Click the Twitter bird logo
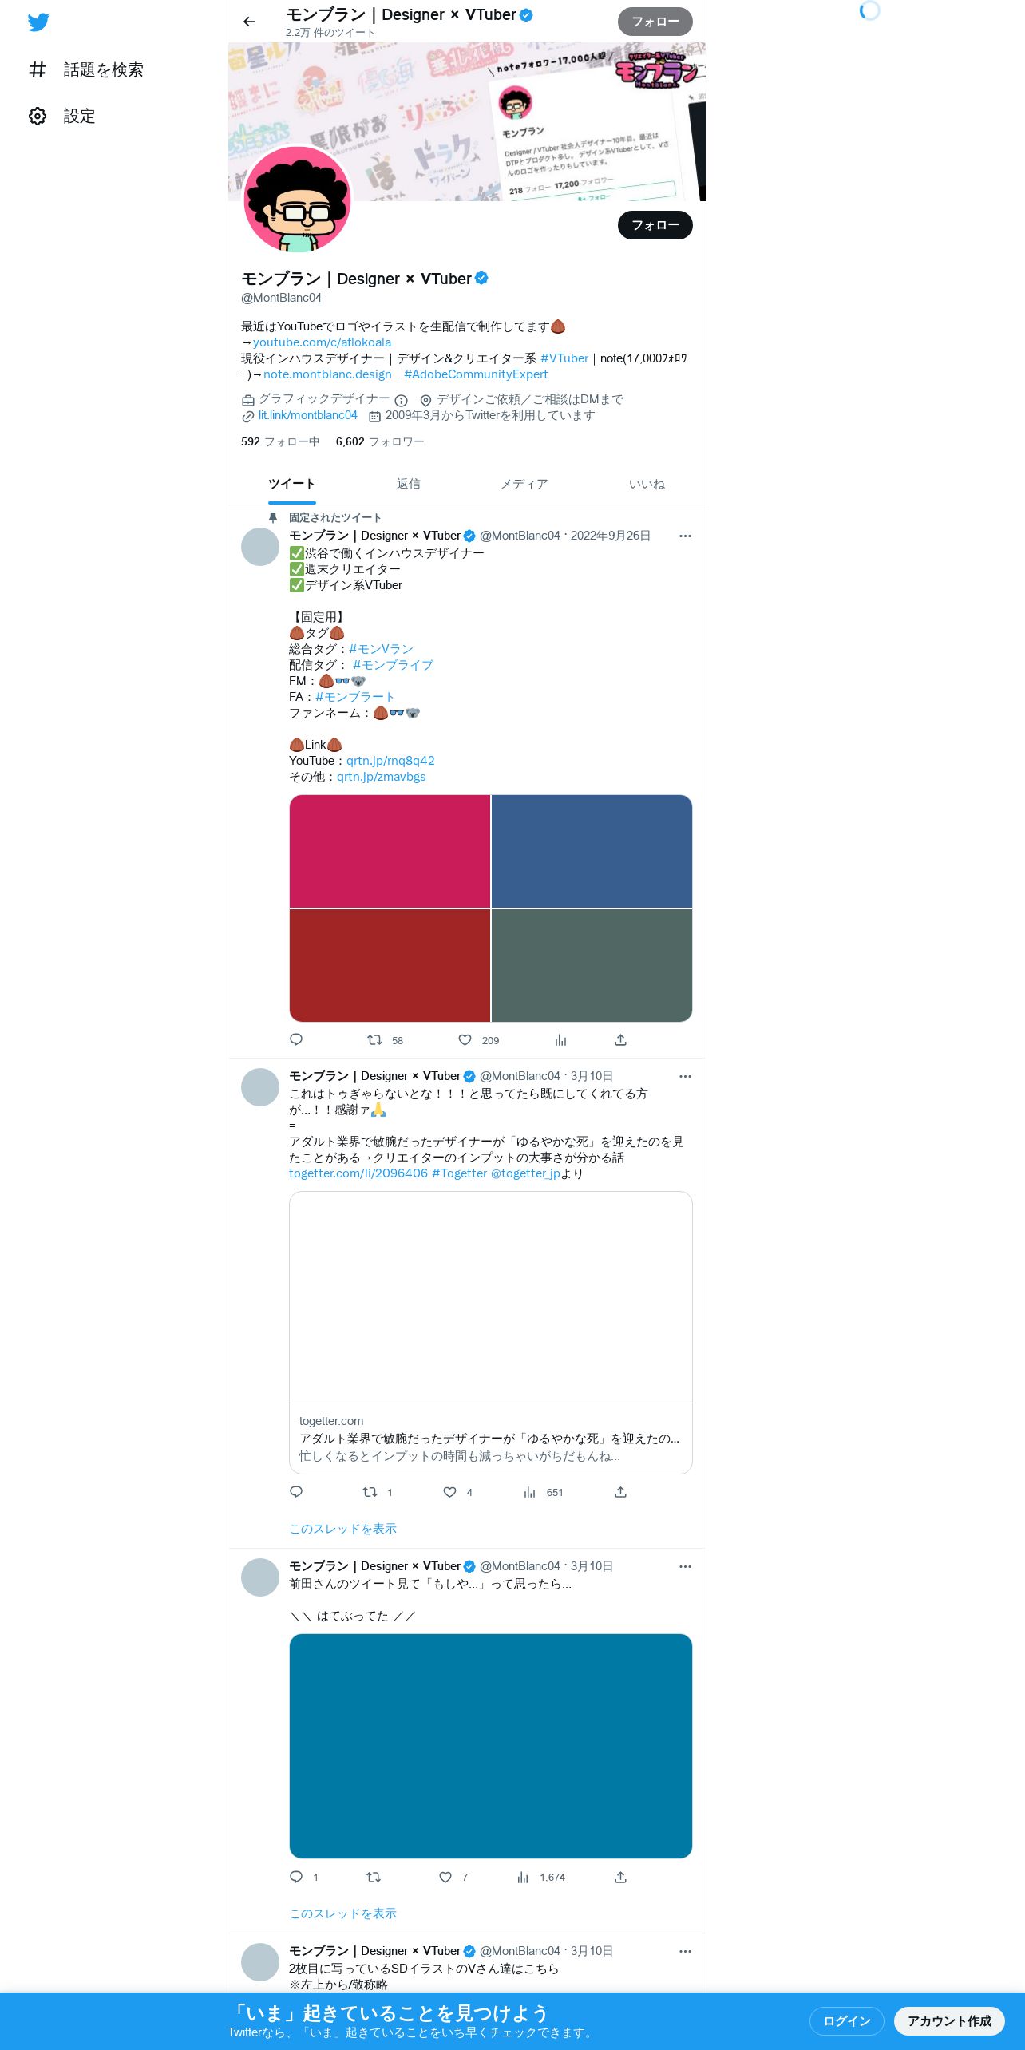This screenshot has width=1025, height=2050. (x=38, y=22)
